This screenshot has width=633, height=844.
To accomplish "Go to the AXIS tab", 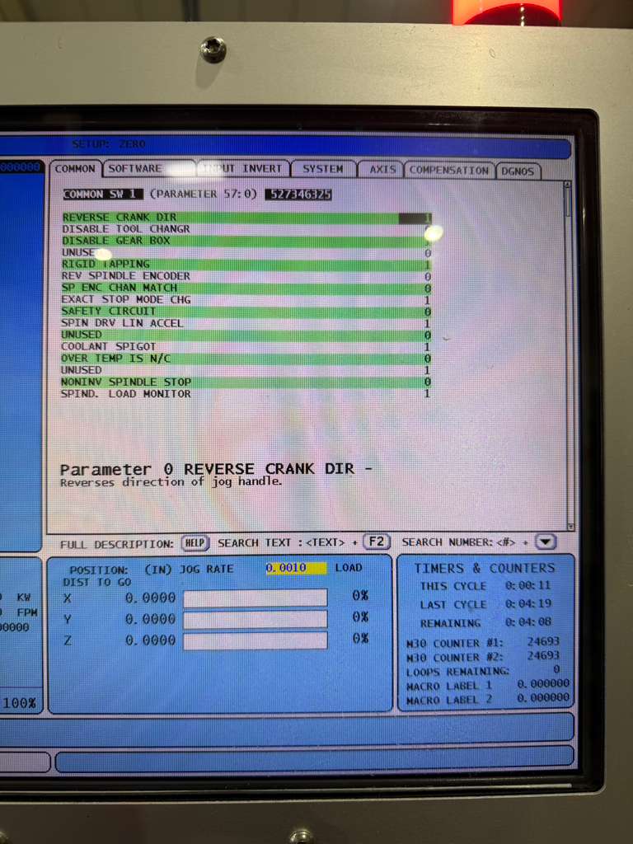I will coord(382,169).
